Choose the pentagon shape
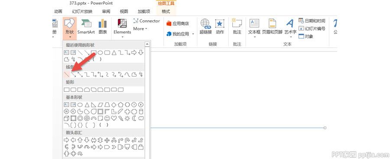The width and height of the screenshot is (390, 159). click(120, 105)
